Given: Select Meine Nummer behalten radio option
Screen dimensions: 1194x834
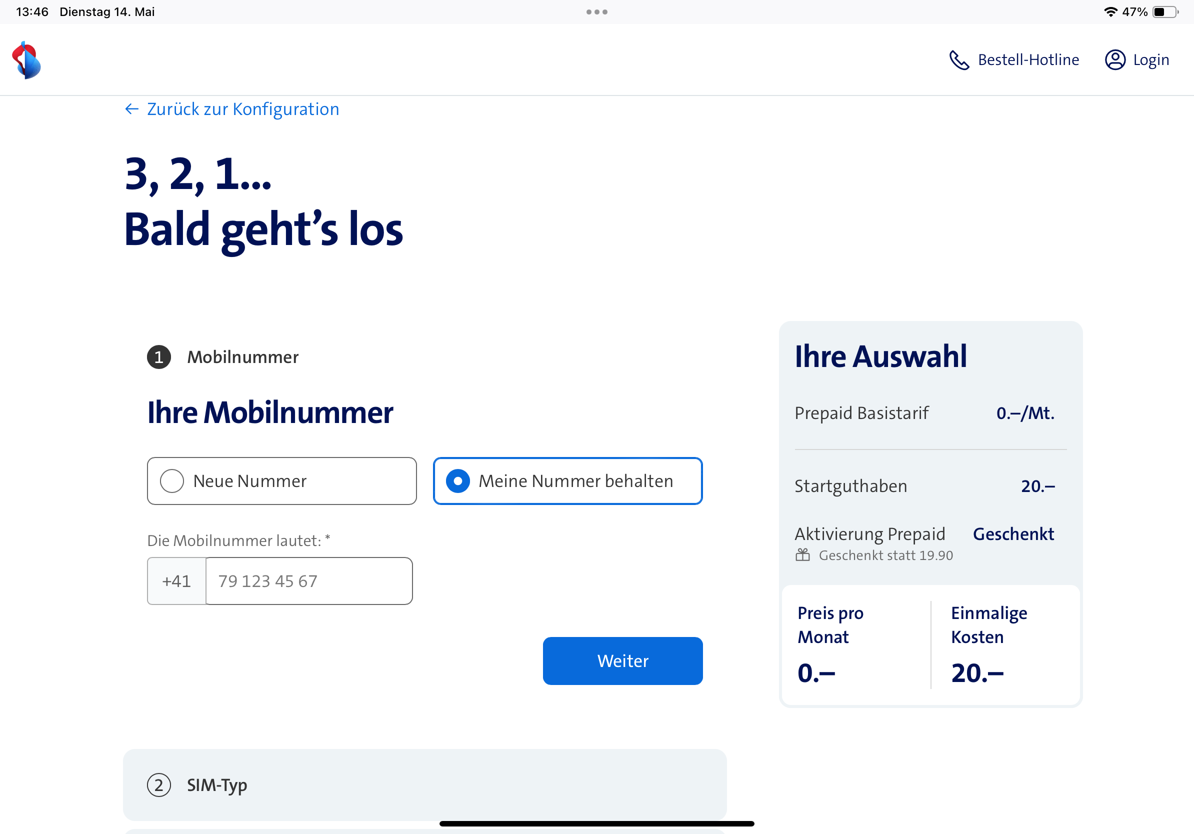Looking at the screenshot, I should click(458, 481).
